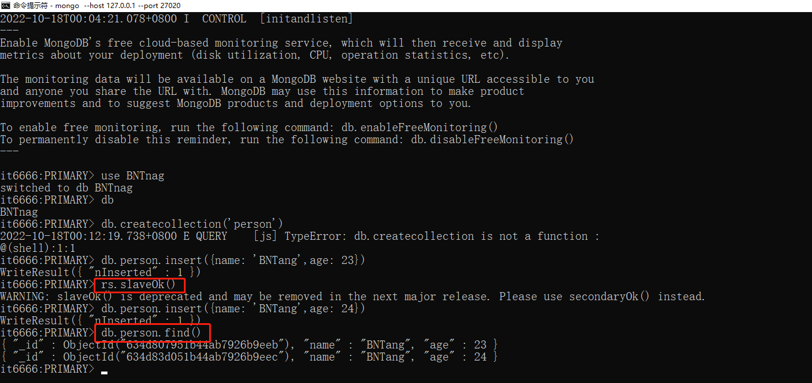Click the blinking cursor at the last prompt

[x=103, y=372]
